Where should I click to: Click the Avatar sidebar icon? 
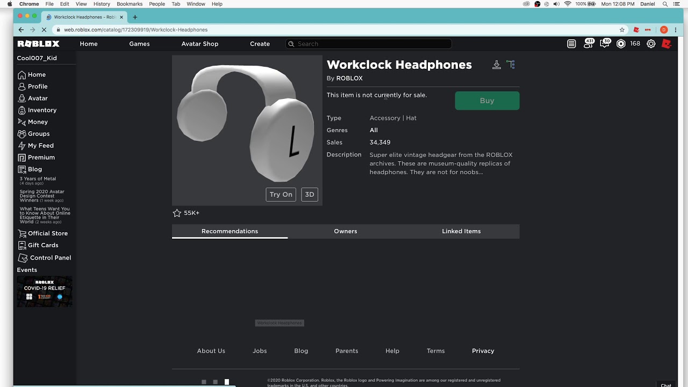point(21,98)
